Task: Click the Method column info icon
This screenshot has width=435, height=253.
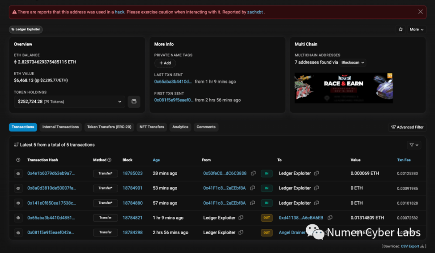Action: [x=109, y=160]
